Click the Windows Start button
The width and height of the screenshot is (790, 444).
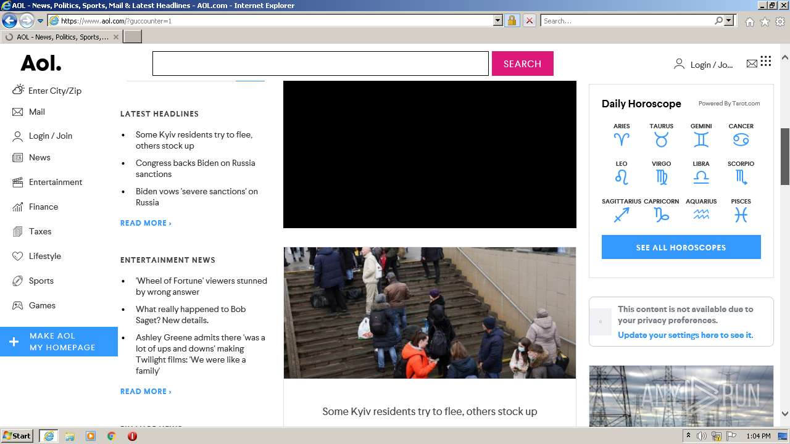click(x=17, y=436)
